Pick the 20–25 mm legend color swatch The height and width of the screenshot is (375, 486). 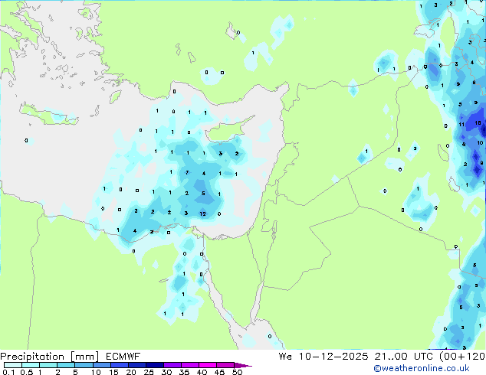pyautogui.click(x=137, y=365)
